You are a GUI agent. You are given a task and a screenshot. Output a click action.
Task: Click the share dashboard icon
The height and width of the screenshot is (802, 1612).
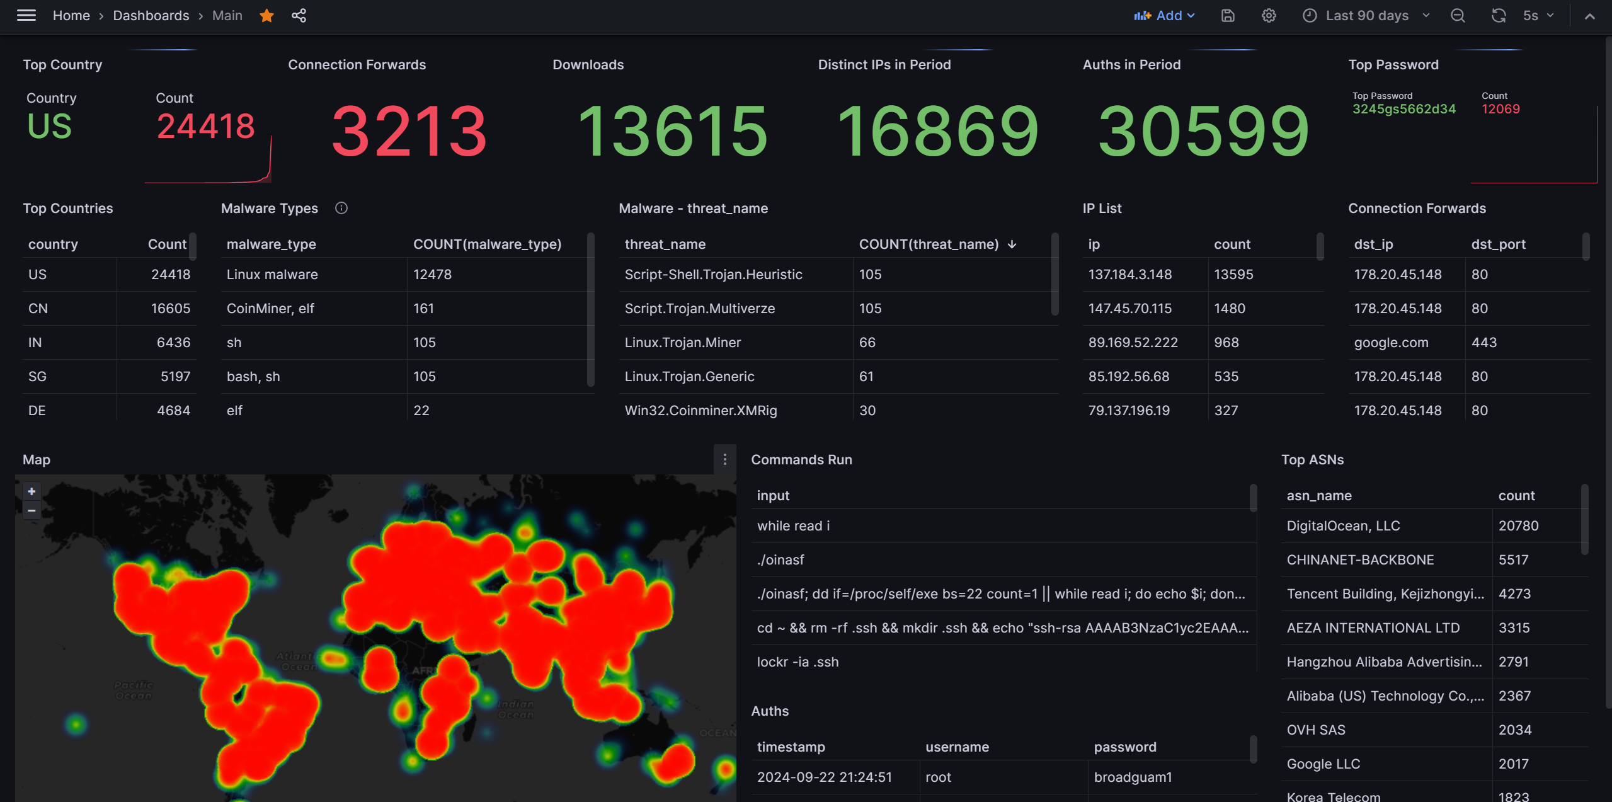click(298, 15)
